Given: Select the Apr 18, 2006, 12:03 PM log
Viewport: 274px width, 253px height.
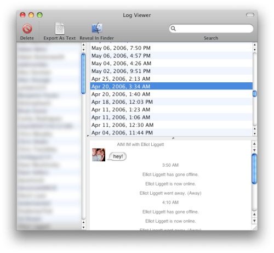Looking at the screenshot, I should point(172,102).
